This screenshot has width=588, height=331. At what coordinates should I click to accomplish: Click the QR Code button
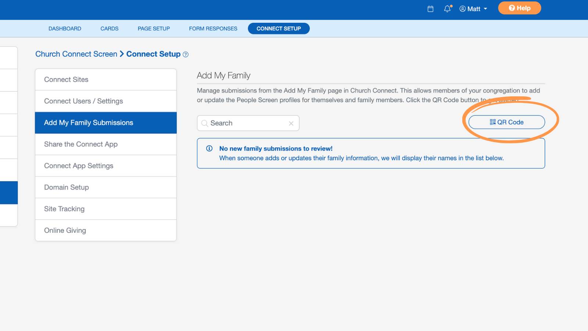(506, 122)
